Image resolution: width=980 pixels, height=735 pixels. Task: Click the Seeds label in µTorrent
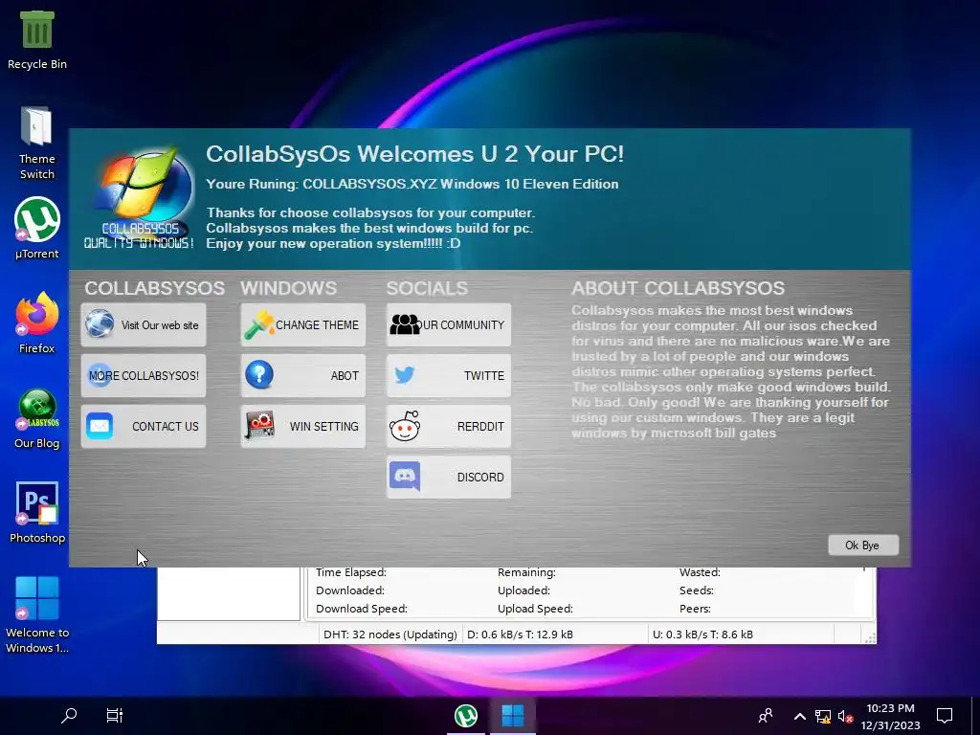[x=697, y=590]
